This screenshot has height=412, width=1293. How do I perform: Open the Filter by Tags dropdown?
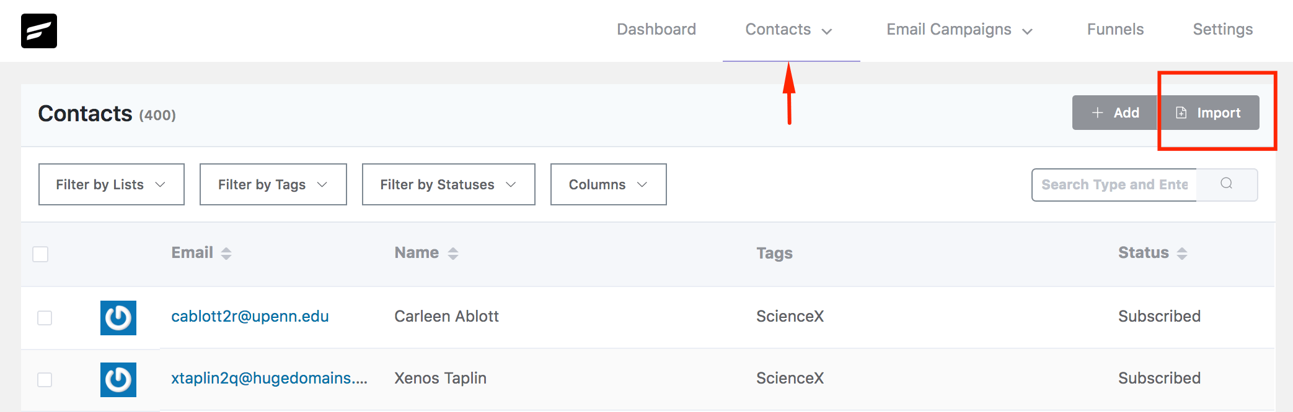tap(273, 184)
